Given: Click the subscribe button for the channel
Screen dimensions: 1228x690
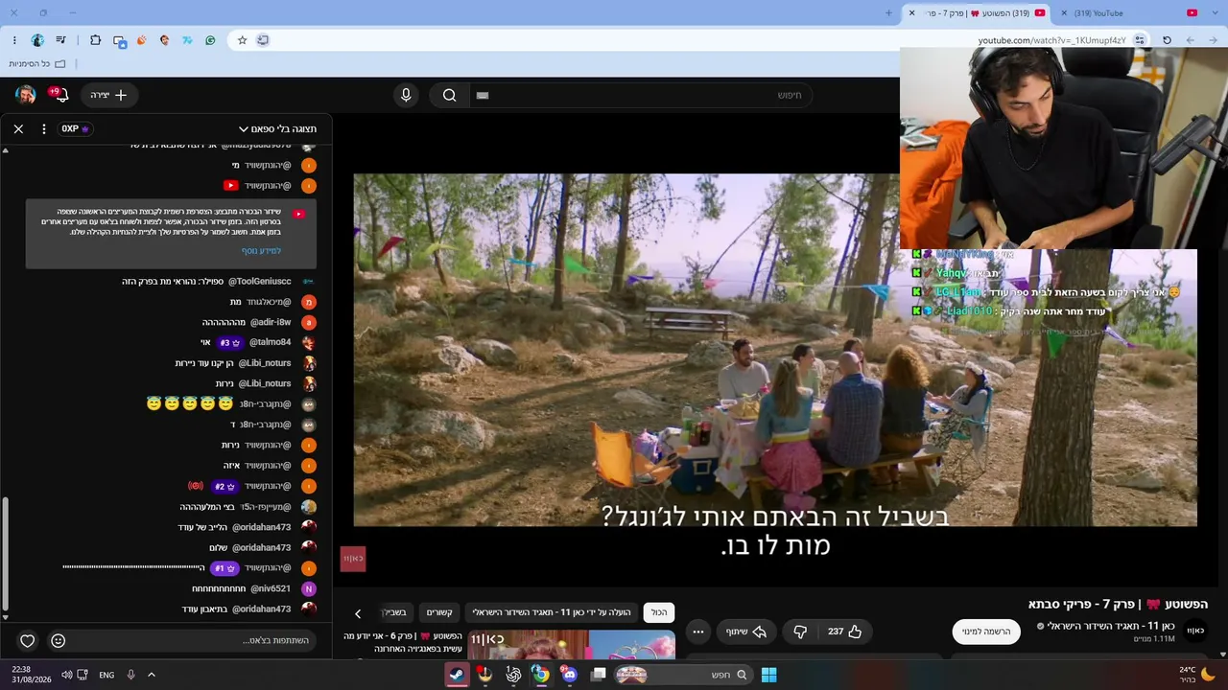Looking at the screenshot, I should (986, 632).
